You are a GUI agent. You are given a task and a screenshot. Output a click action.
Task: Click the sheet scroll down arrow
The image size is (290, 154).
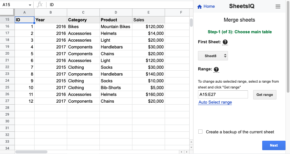click(x=191, y=147)
